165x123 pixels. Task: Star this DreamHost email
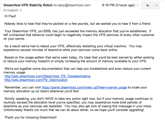[138, 5]
